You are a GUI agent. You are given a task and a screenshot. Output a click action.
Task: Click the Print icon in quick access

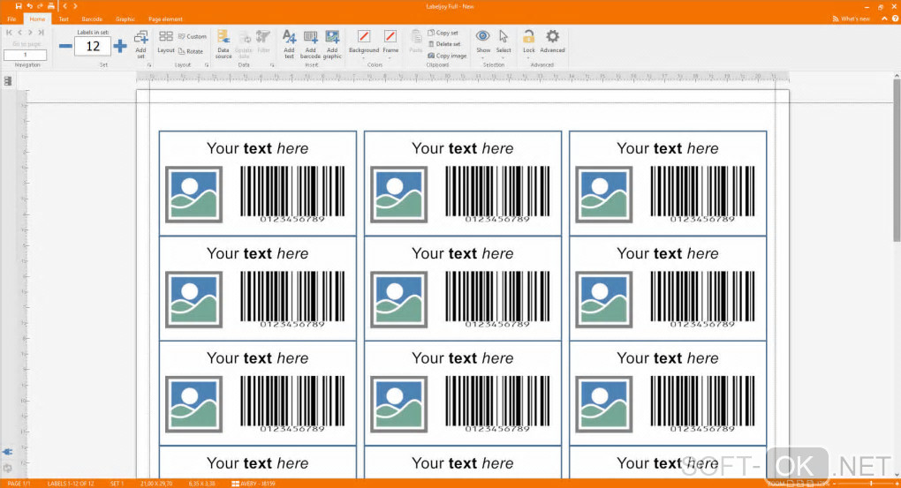[x=51, y=6]
